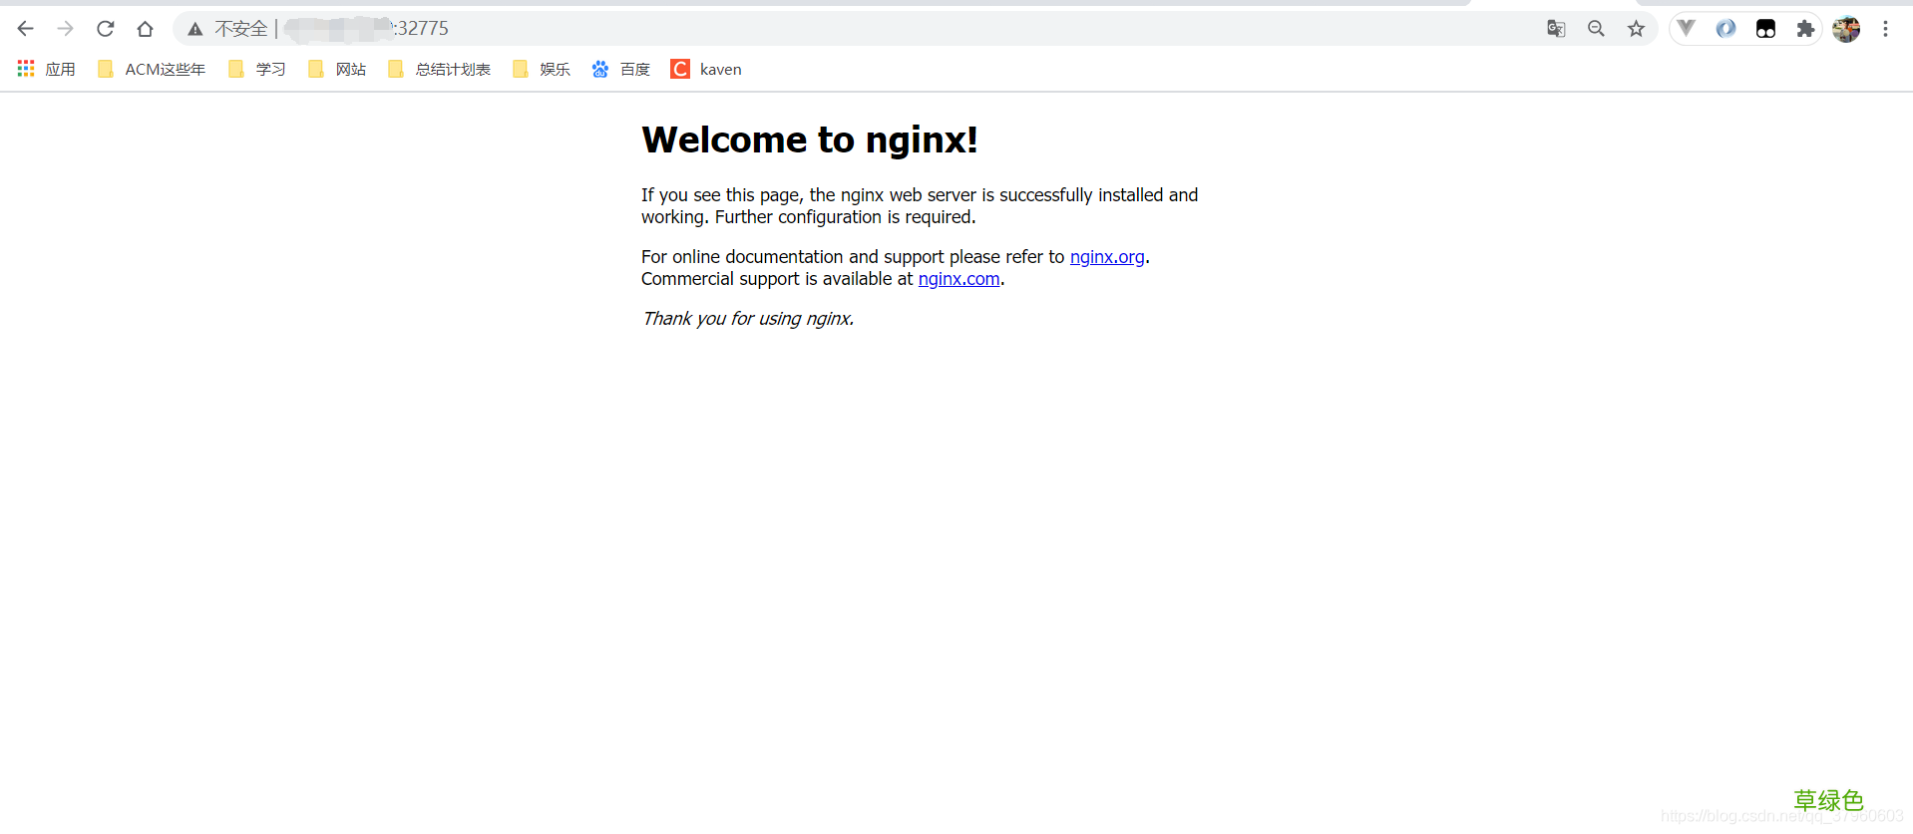
Task: Click the zoom magnifier icon in address bar
Action: pos(1596,29)
